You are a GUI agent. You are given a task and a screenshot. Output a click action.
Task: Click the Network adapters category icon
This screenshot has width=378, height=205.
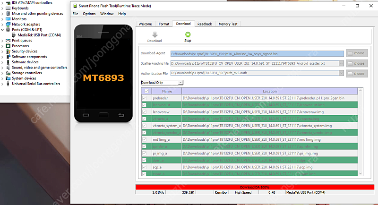[x=9, y=24]
